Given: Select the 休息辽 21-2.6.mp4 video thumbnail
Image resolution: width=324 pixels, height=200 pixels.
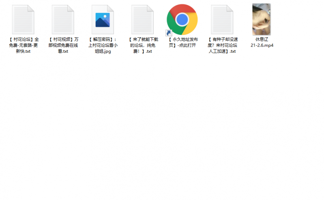Looking at the screenshot, I should [x=262, y=19].
